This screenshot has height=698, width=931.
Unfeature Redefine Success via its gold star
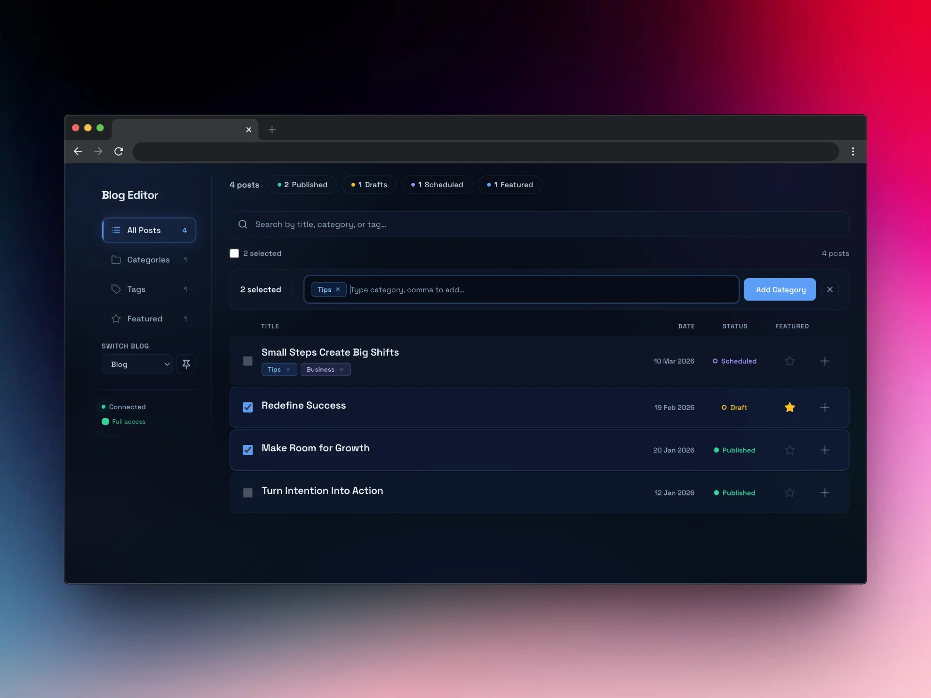[789, 407]
